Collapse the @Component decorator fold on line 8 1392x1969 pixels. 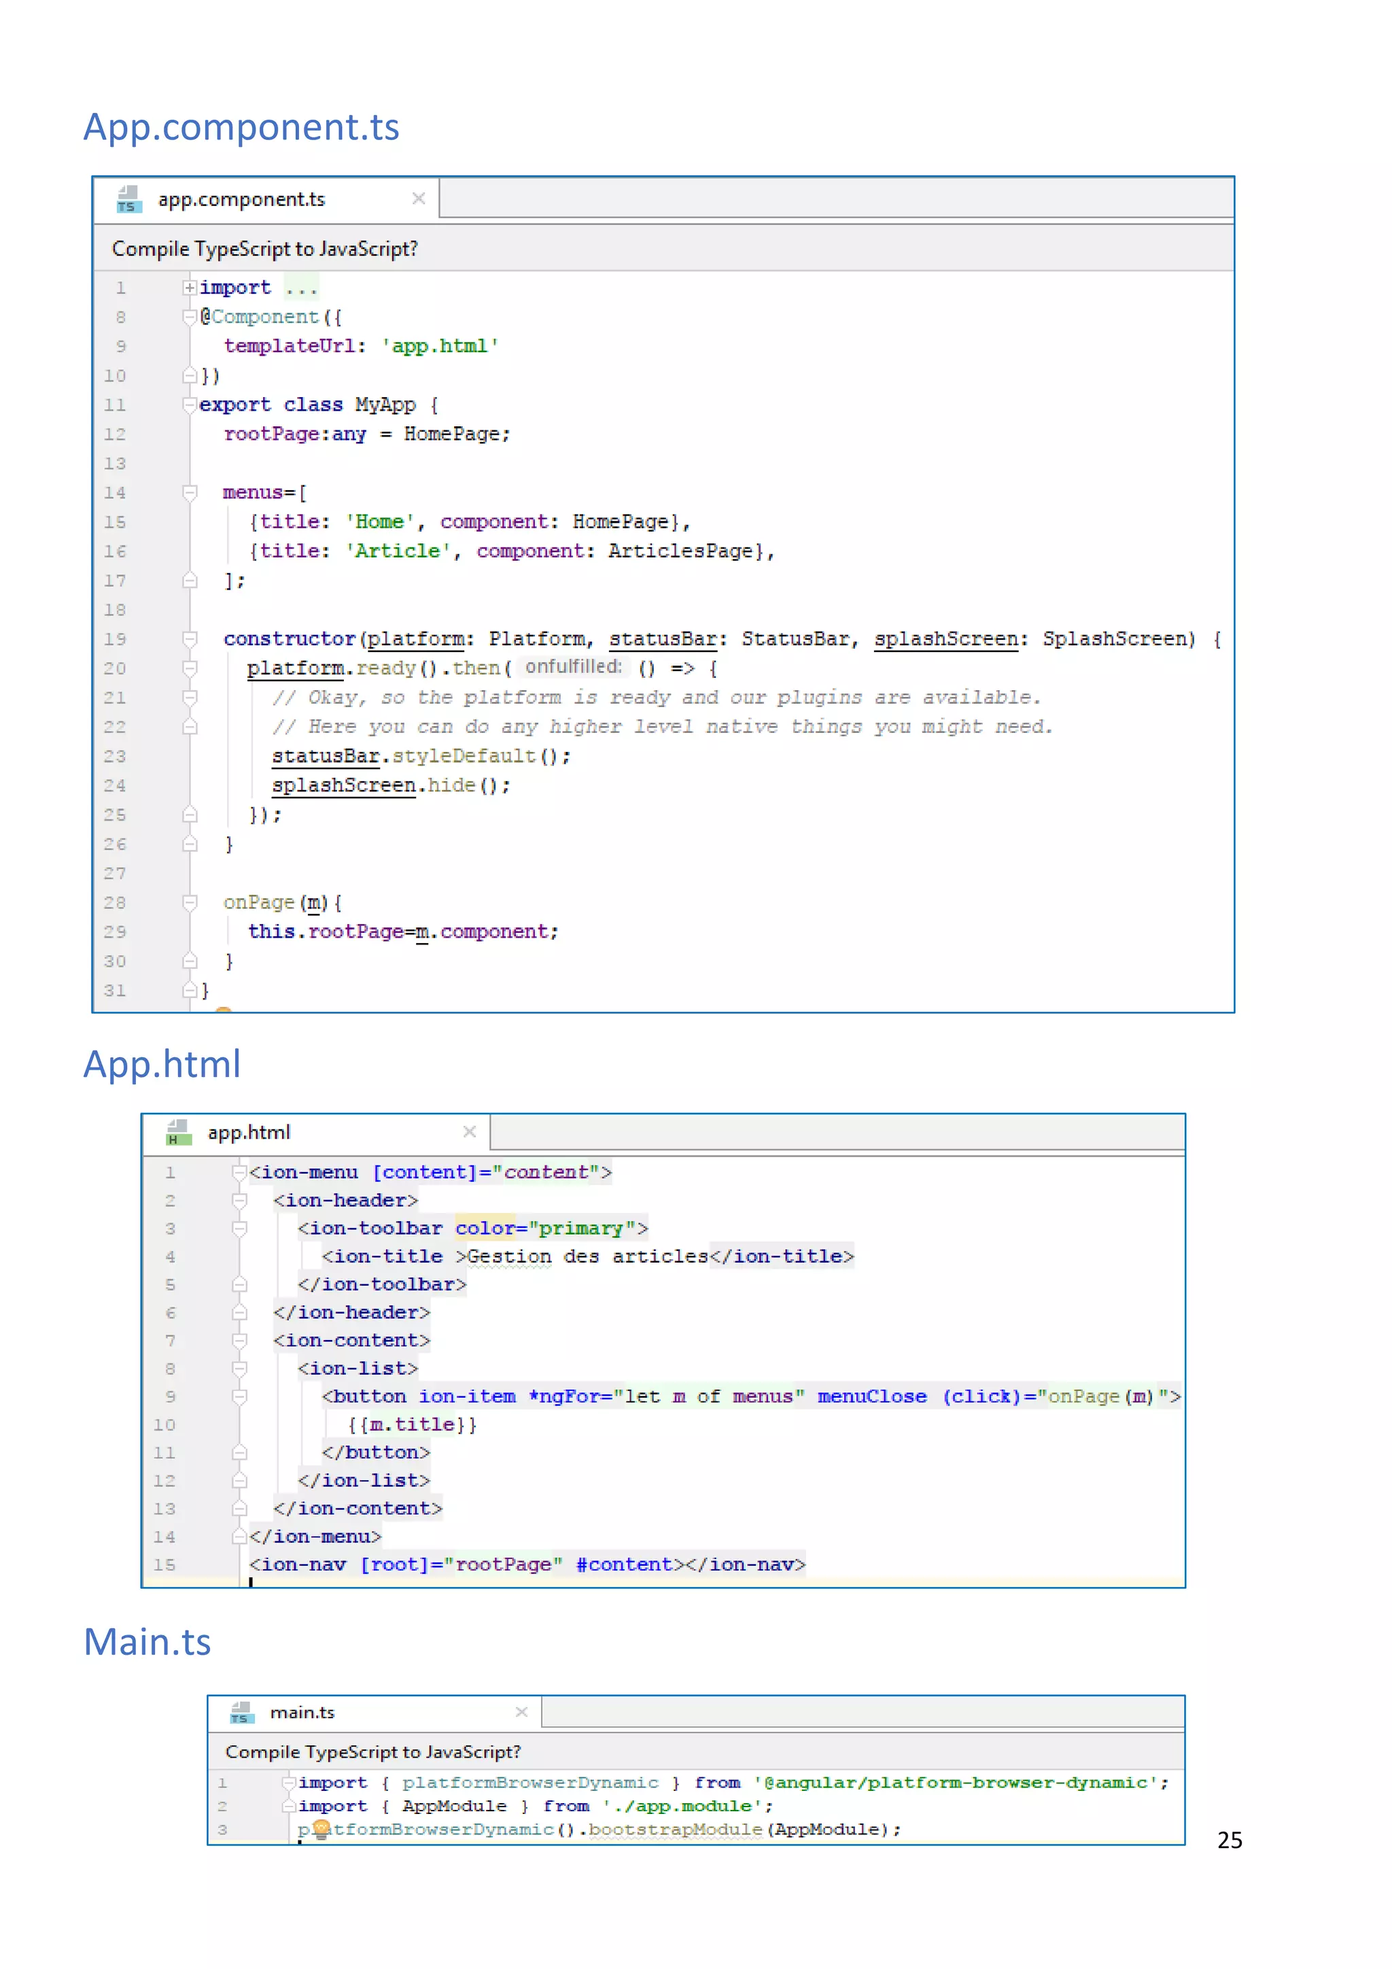(190, 316)
